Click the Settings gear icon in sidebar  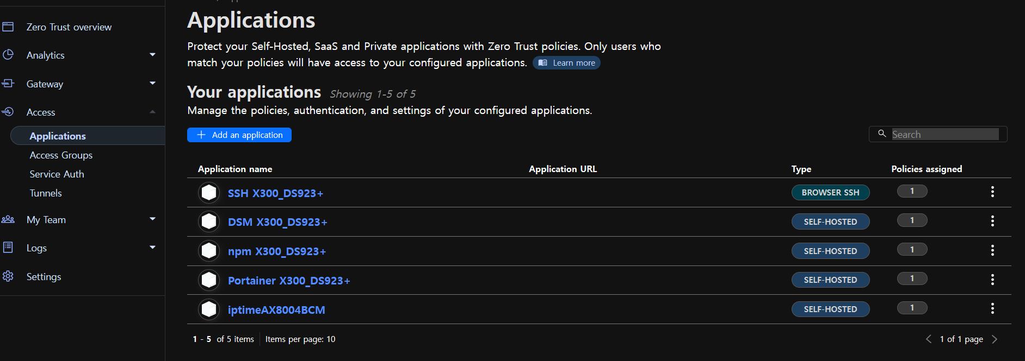pyautogui.click(x=8, y=276)
